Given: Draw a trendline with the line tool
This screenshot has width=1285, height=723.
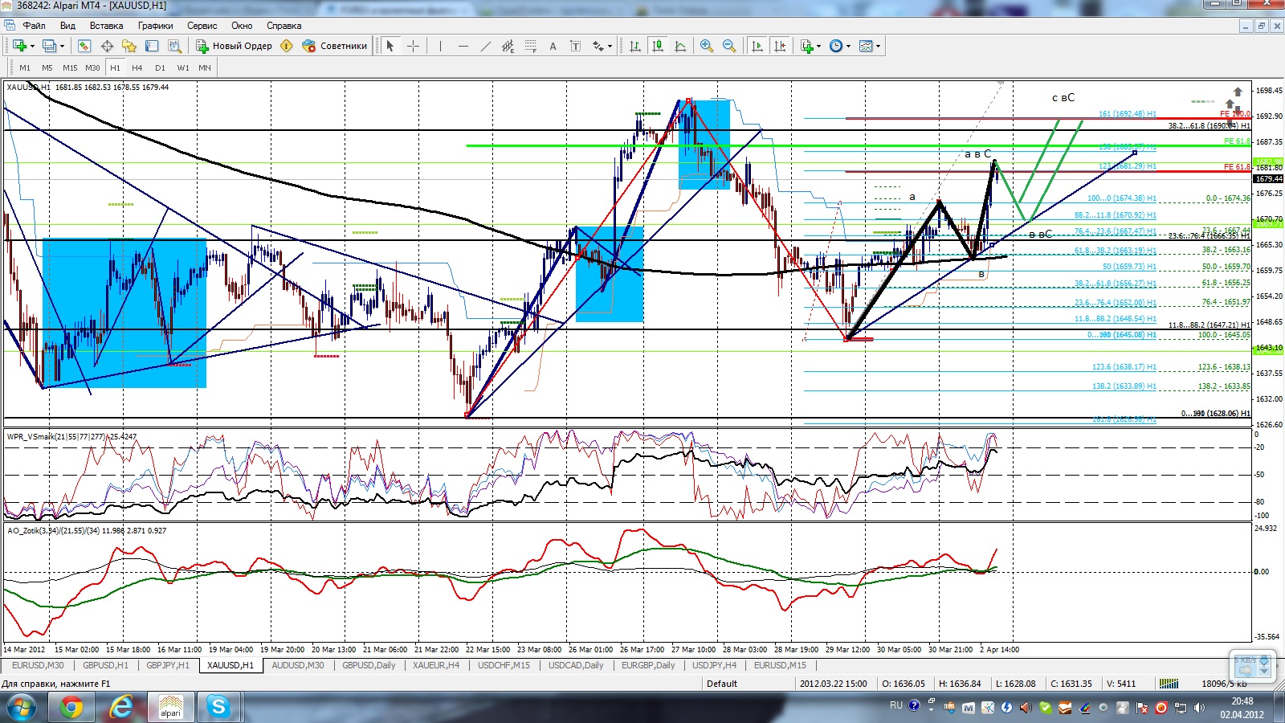Looking at the screenshot, I should 485,46.
